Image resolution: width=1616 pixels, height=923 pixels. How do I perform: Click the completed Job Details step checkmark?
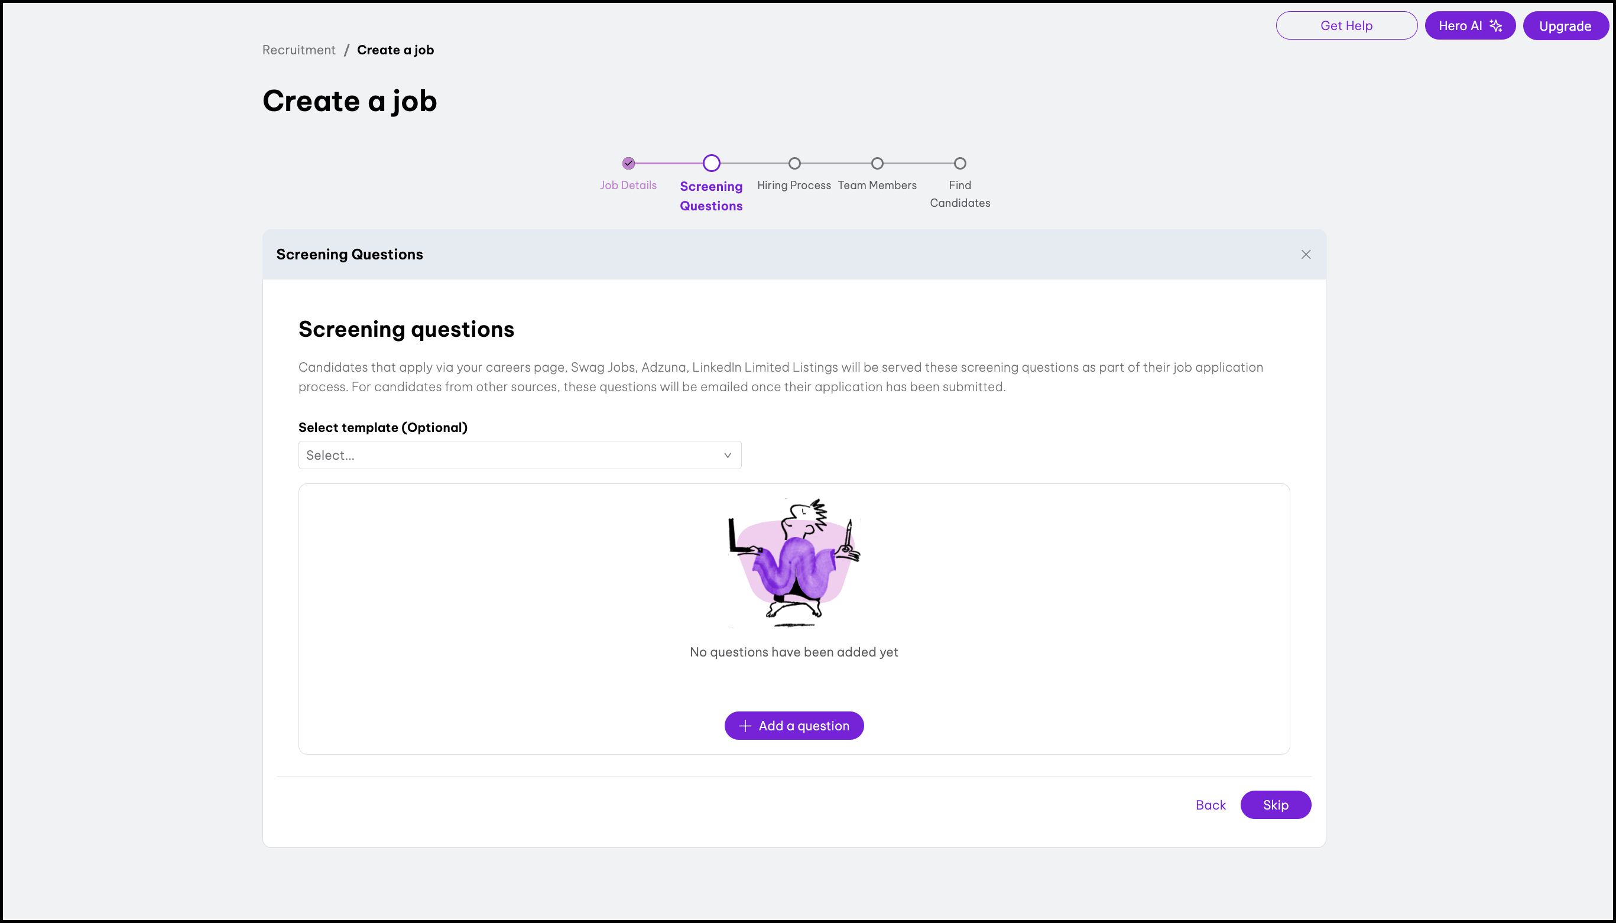point(628,164)
